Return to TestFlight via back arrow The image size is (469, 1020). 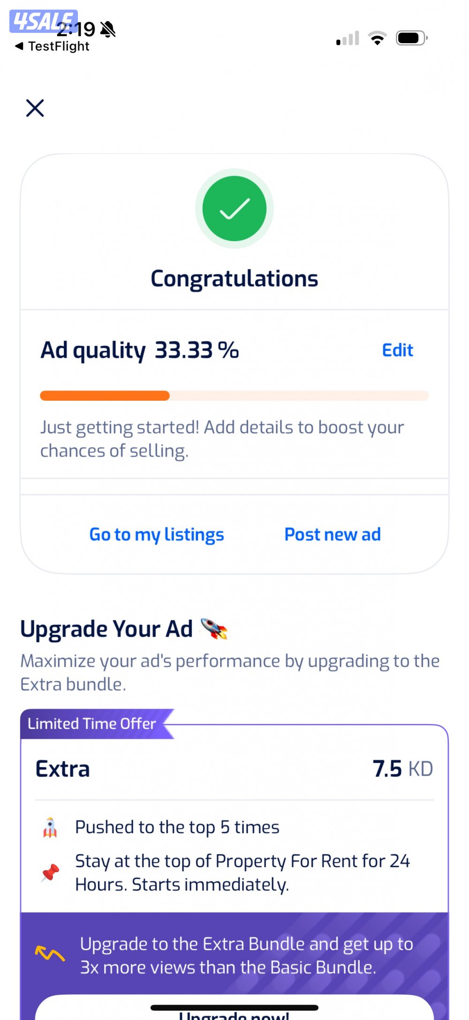(x=19, y=46)
